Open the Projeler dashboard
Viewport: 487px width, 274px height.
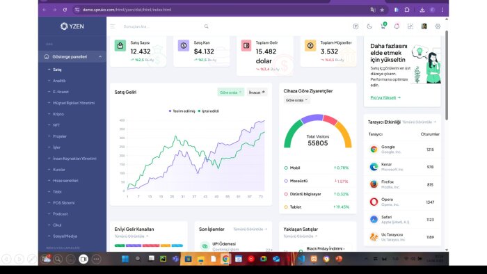pyautogui.click(x=60, y=136)
